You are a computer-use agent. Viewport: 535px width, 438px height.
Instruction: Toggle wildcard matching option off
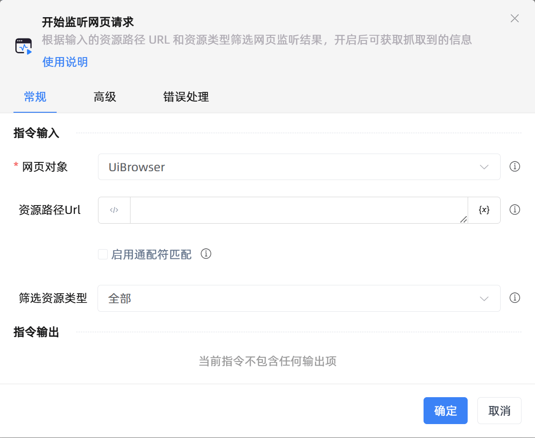pyautogui.click(x=103, y=254)
